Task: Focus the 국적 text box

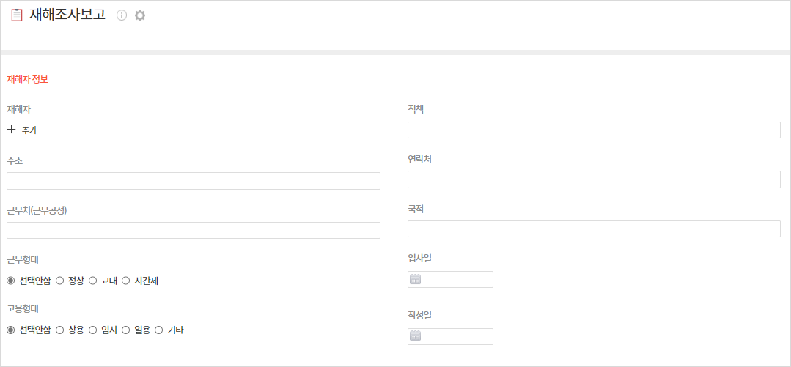Action: 594,229
